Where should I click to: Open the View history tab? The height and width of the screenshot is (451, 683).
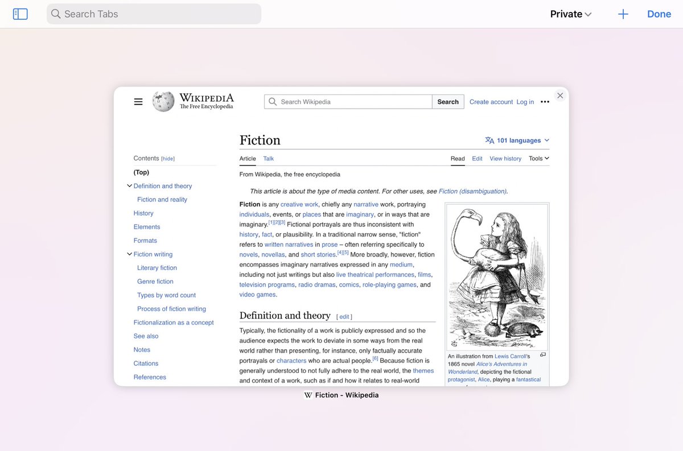pyautogui.click(x=505, y=159)
